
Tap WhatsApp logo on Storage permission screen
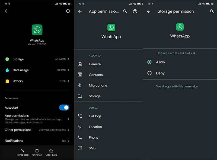pos(180,27)
